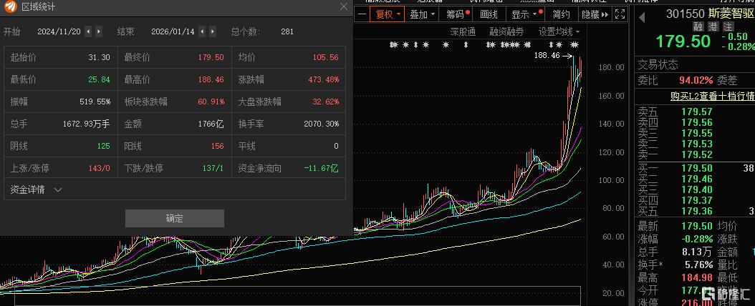Click 换手率 value 2070.30%

tap(321, 124)
